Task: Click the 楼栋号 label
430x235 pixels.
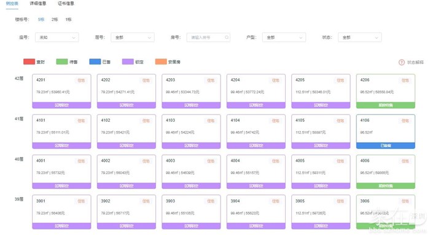Action: (22, 20)
